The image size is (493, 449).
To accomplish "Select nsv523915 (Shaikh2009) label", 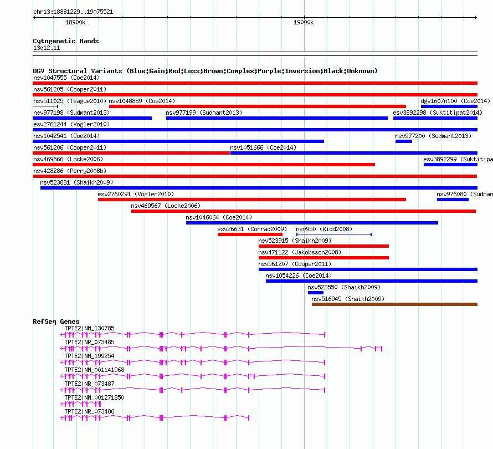I will (295, 241).
